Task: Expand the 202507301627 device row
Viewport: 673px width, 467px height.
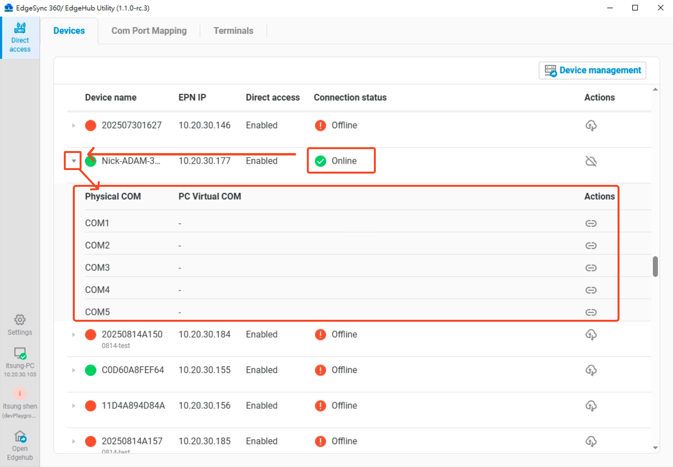Action: click(73, 126)
